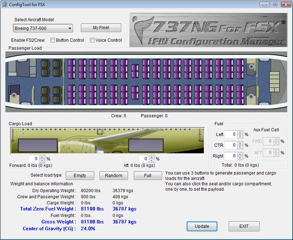The width and height of the screenshot is (293, 240).
Task: Decrease forward cargo percent with down arrow
Action: click(42, 160)
